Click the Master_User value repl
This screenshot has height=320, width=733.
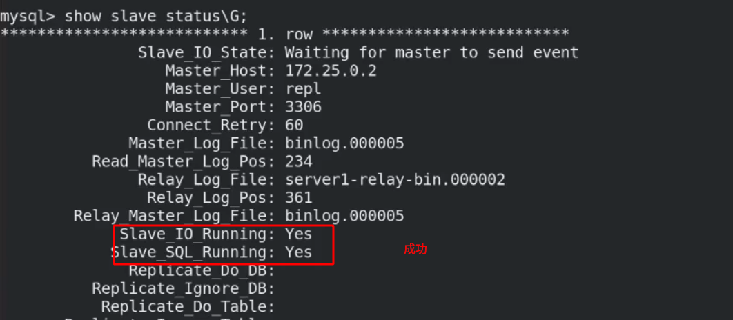pyautogui.click(x=303, y=89)
